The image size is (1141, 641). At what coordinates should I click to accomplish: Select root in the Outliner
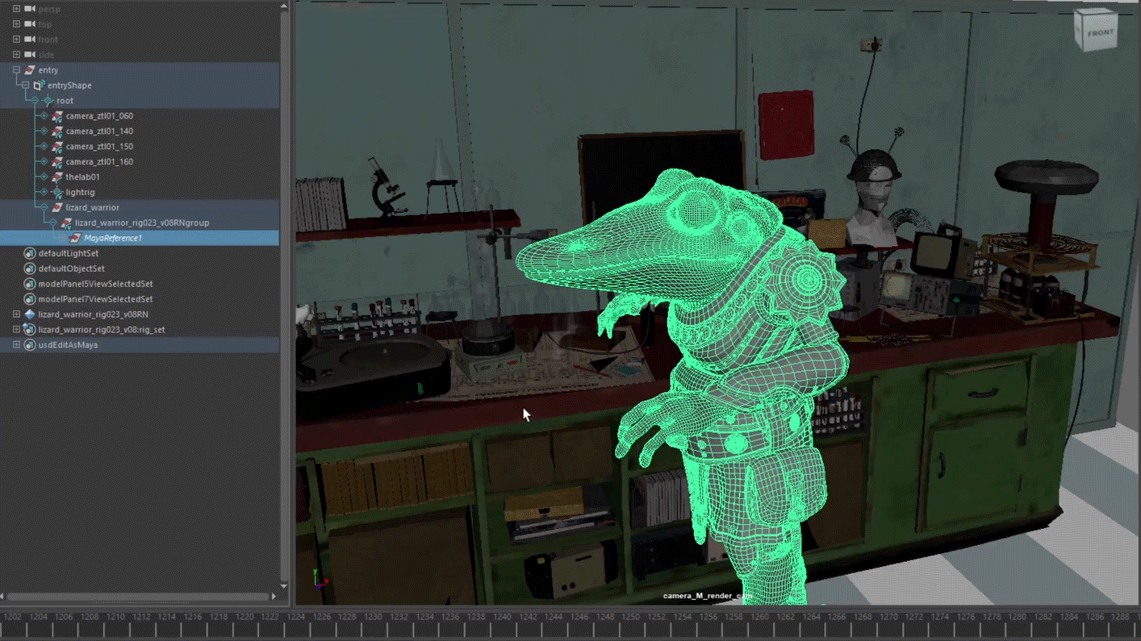[x=65, y=100]
